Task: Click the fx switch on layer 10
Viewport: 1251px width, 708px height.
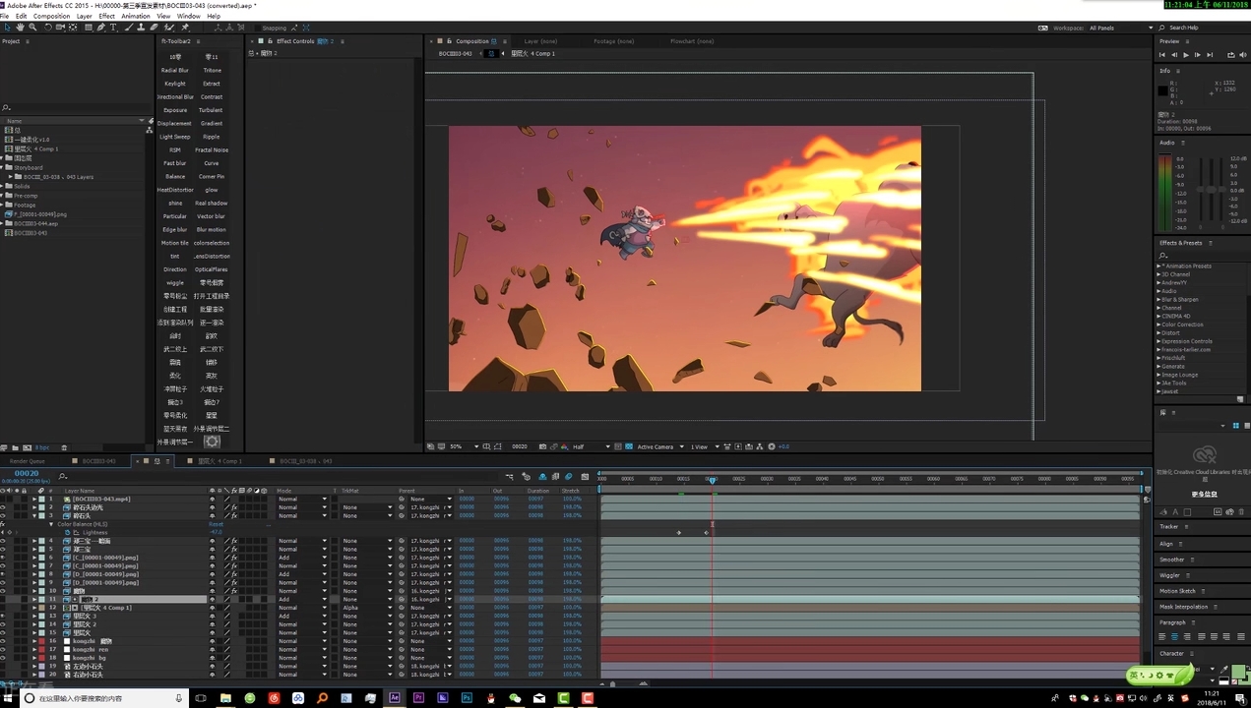Action: (234, 591)
